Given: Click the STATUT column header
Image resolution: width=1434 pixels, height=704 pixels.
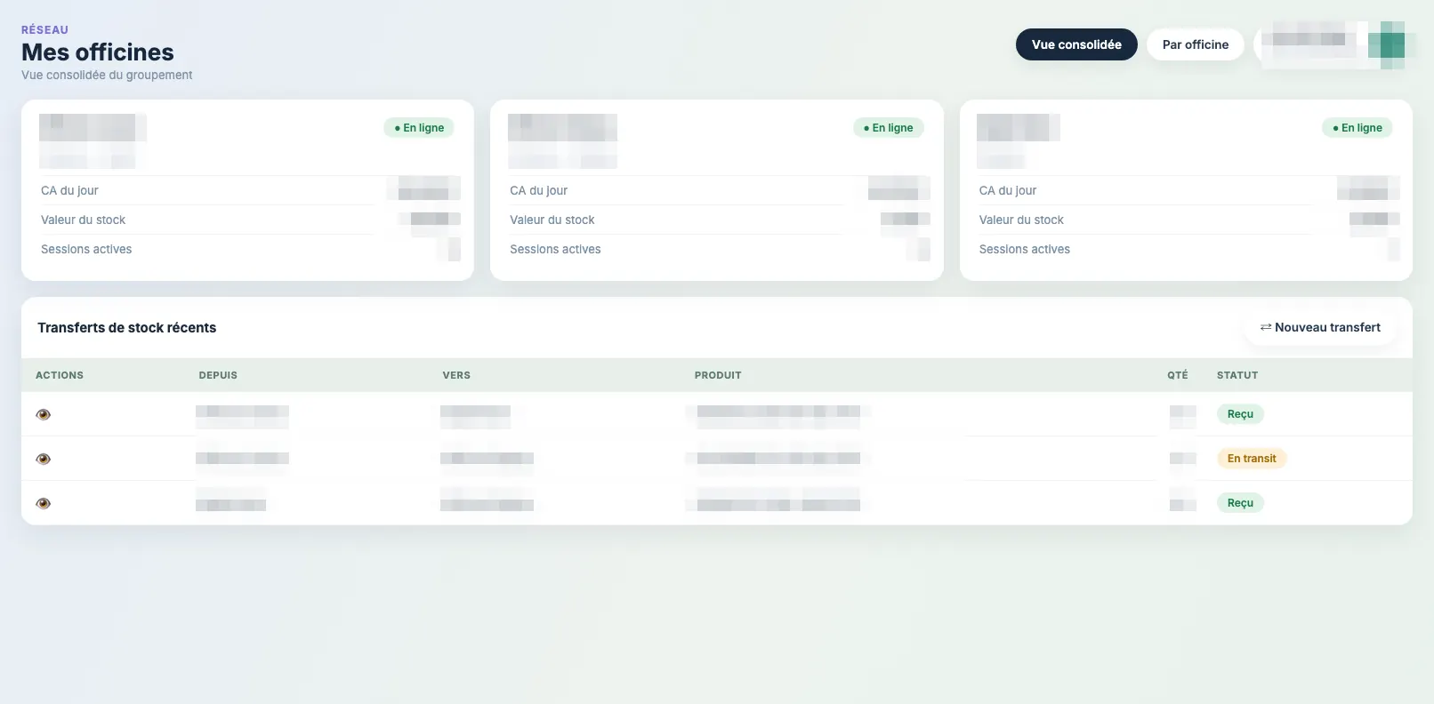Looking at the screenshot, I should coord(1237,375).
